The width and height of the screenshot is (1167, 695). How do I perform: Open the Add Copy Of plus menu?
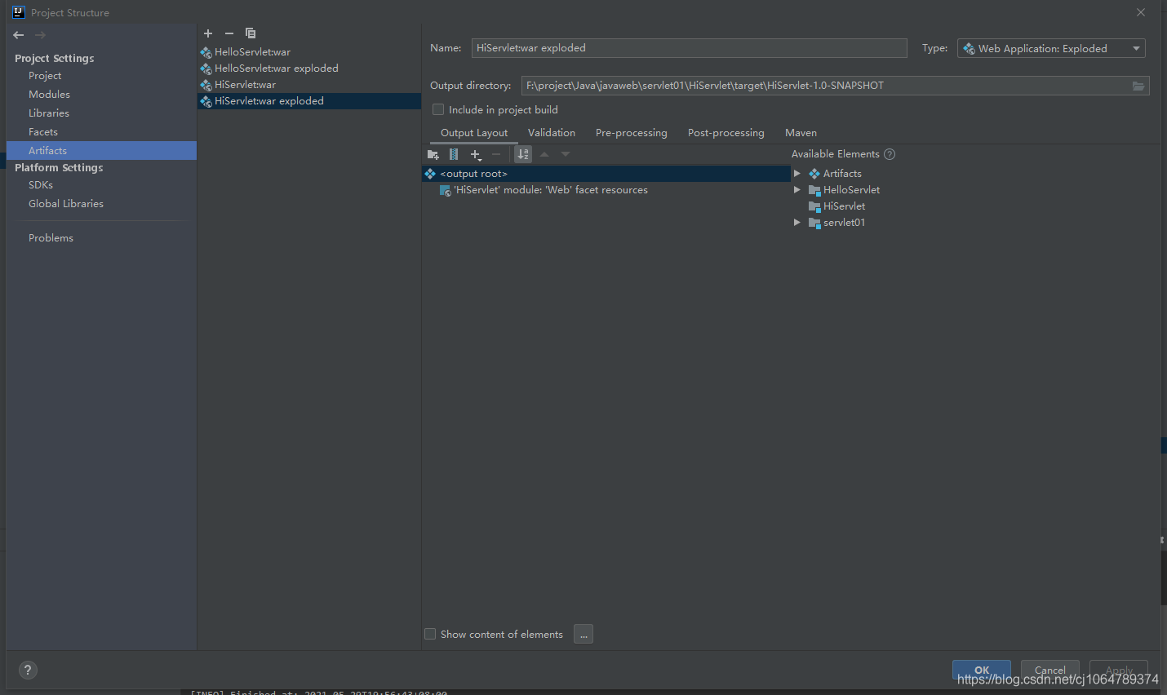(x=476, y=154)
